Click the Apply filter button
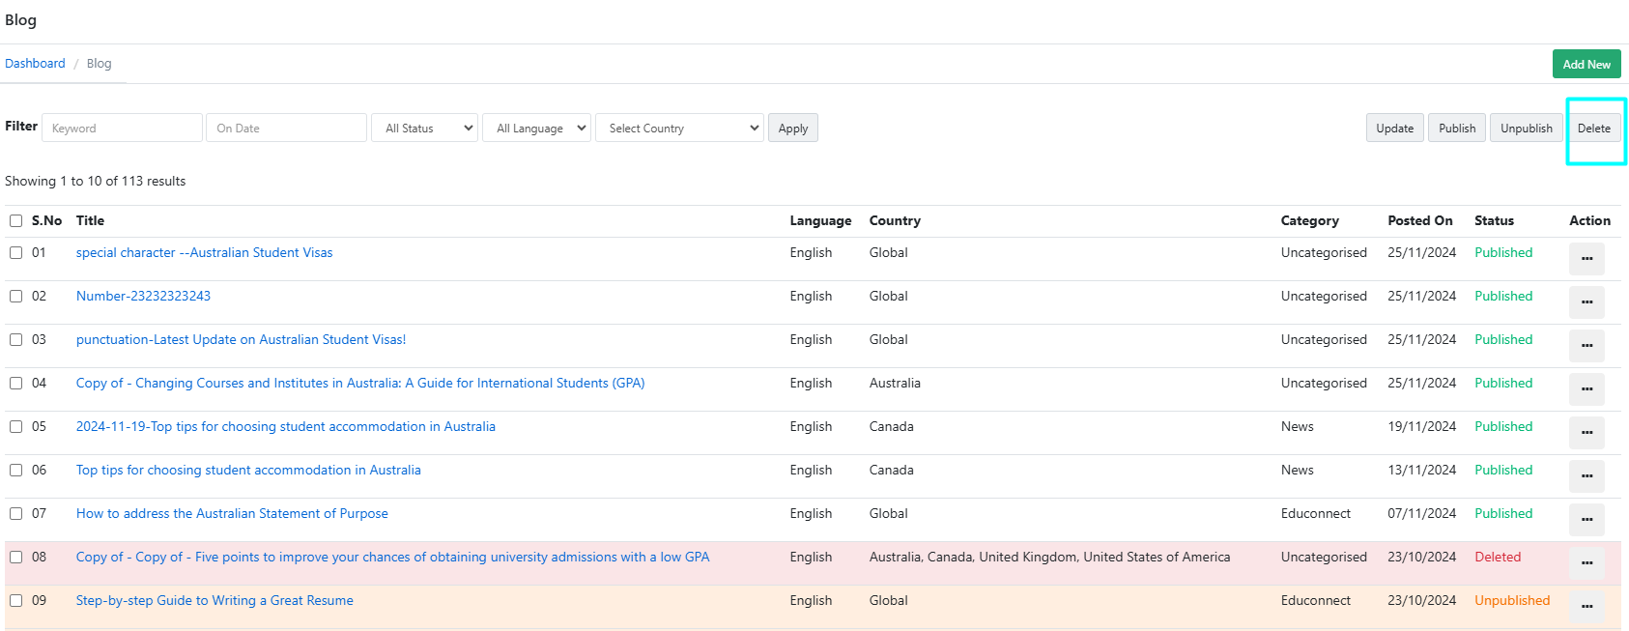The width and height of the screenshot is (1629, 631). pyautogui.click(x=792, y=129)
